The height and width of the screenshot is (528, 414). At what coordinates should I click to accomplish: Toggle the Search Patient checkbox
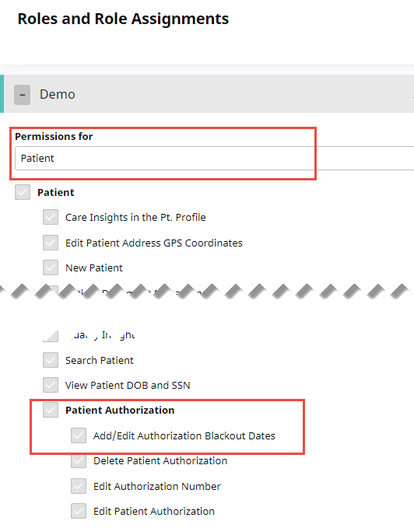(x=51, y=360)
